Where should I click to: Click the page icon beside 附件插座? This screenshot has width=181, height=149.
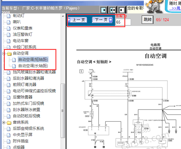9,141
